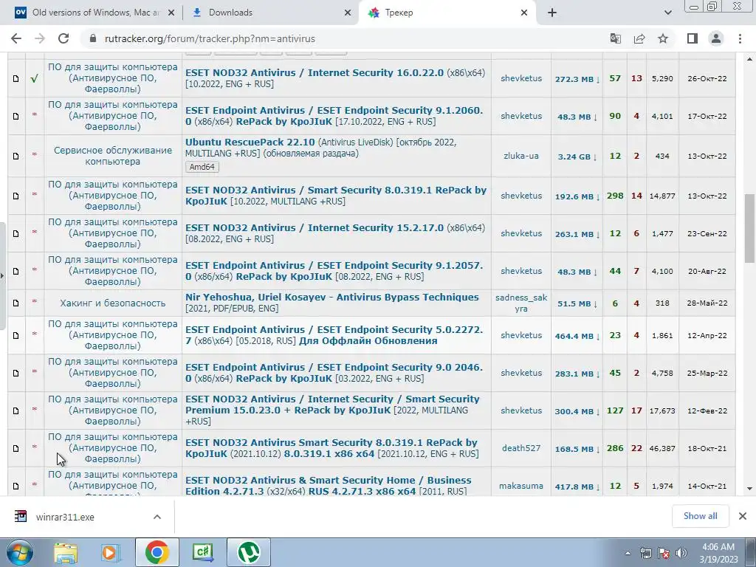Click the seeders count 298
Image resolution: width=756 pixels, height=567 pixels.
615,196
